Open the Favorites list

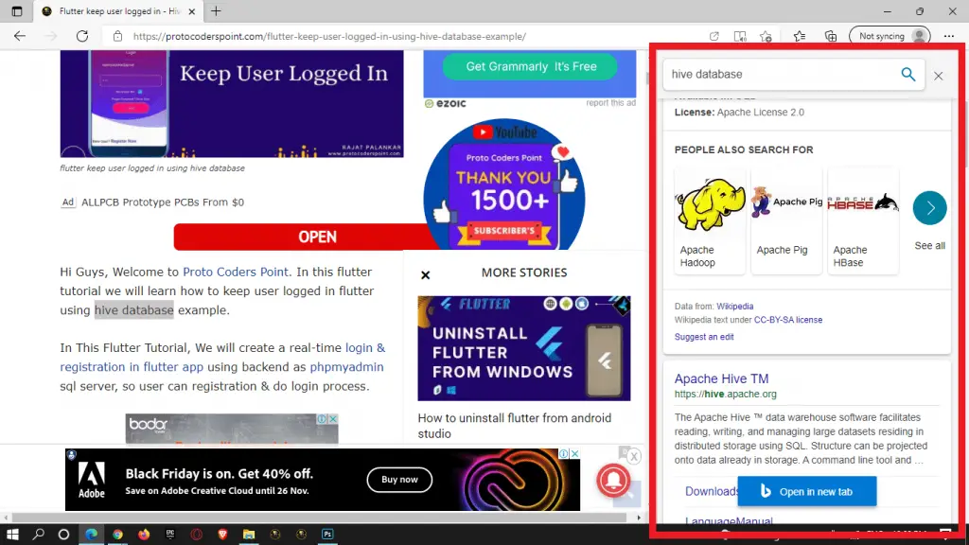[x=799, y=36]
